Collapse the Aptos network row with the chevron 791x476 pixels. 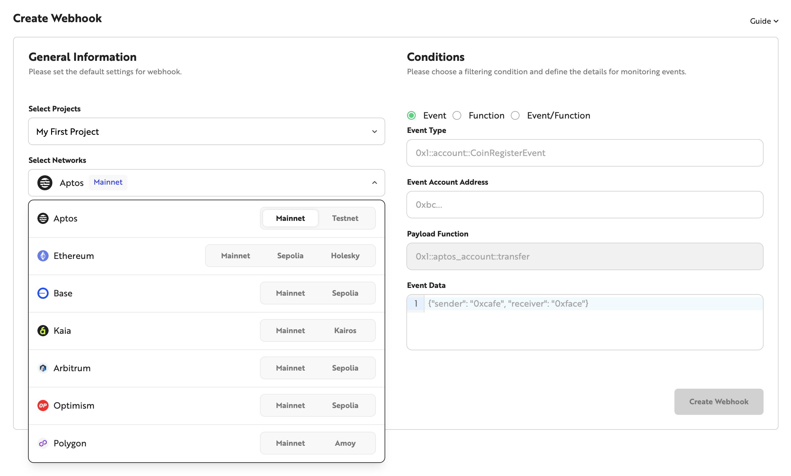click(374, 182)
